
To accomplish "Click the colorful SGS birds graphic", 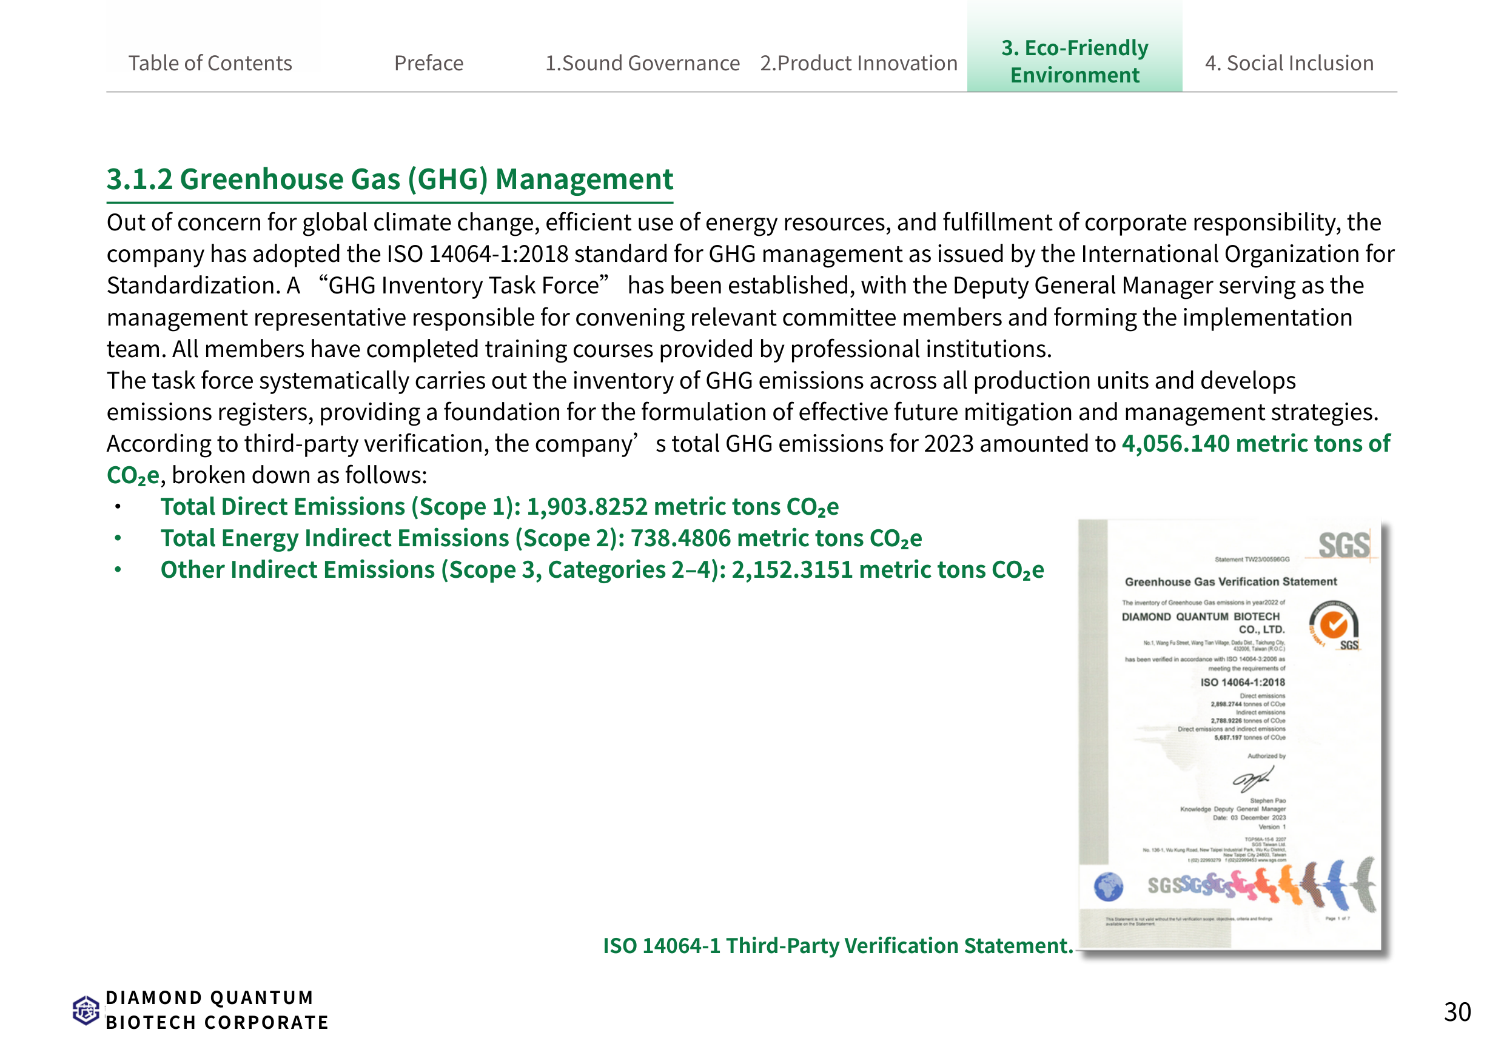I will [x=1261, y=886].
